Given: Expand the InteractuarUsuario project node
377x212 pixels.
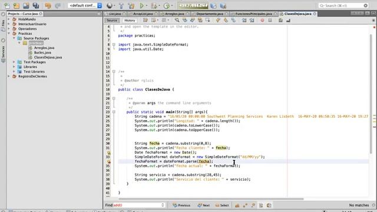Looking at the screenshot, I should [x=9, y=24].
